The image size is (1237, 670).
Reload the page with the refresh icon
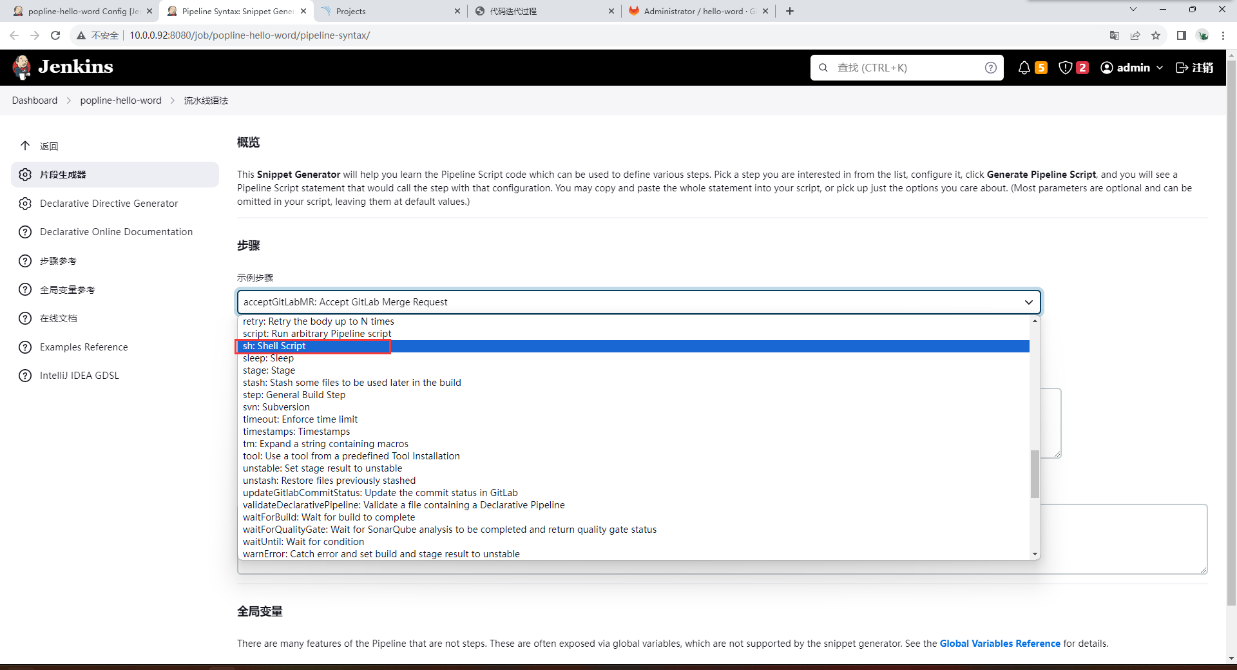[x=55, y=35]
